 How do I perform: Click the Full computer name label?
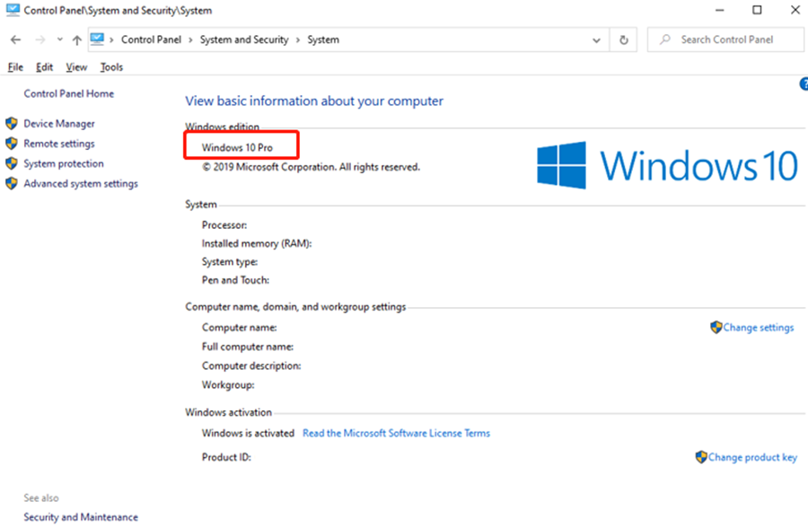click(248, 347)
